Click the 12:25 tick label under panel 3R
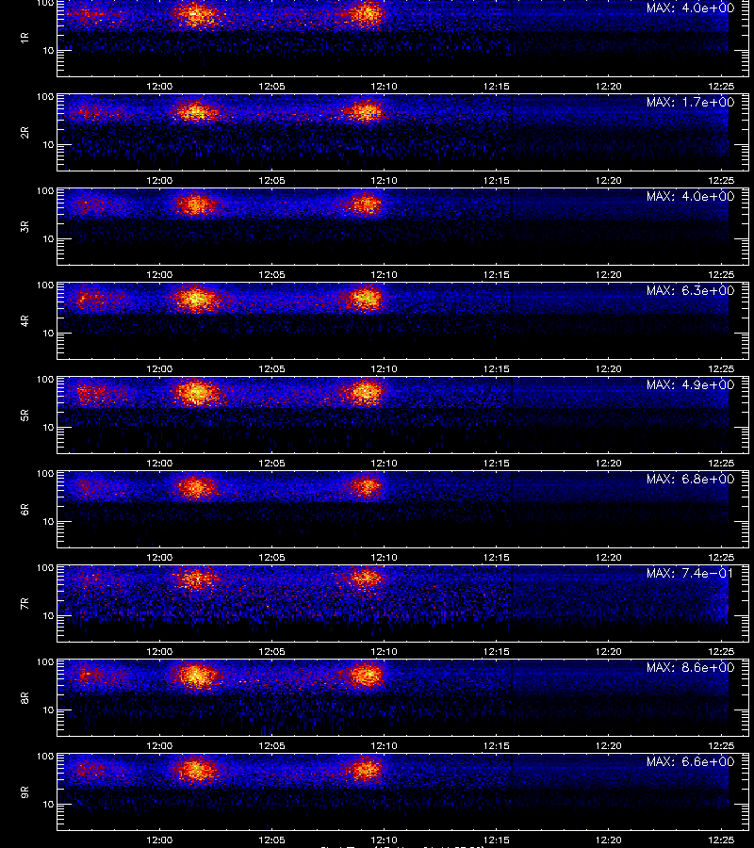The image size is (754, 848). 721,274
